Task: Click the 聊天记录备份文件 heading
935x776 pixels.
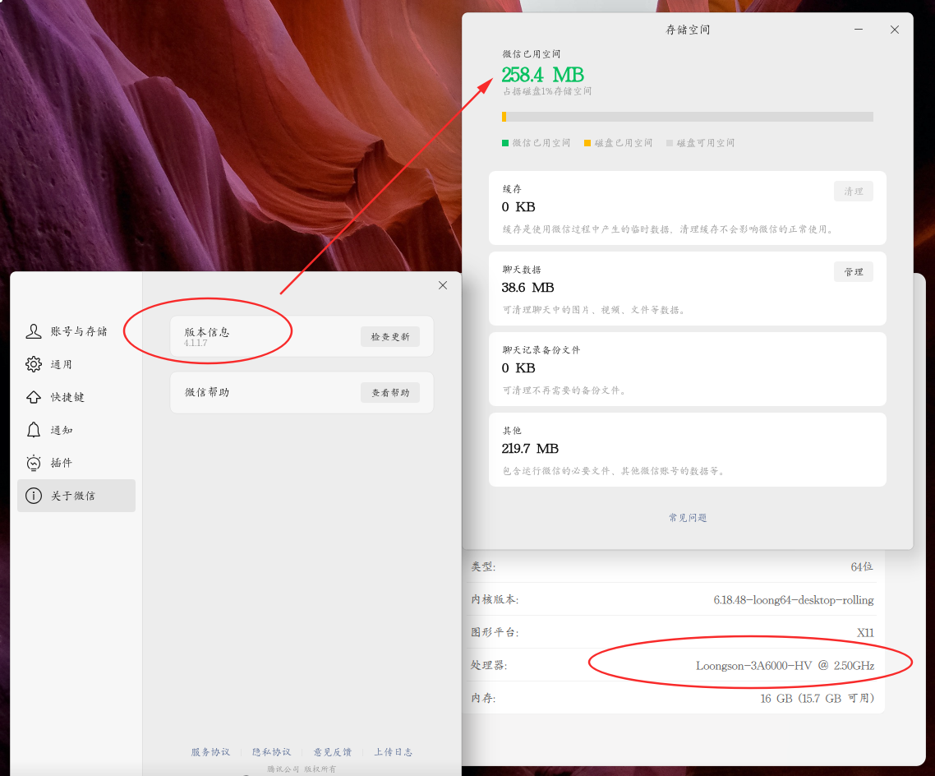Action: pos(541,350)
